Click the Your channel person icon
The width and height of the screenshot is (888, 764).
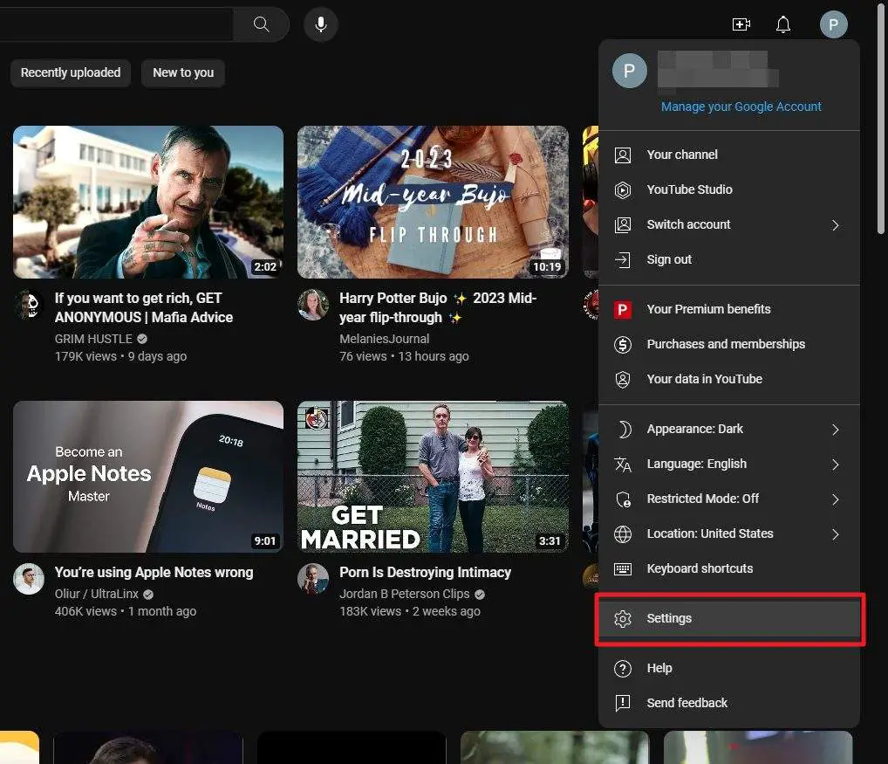(623, 155)
